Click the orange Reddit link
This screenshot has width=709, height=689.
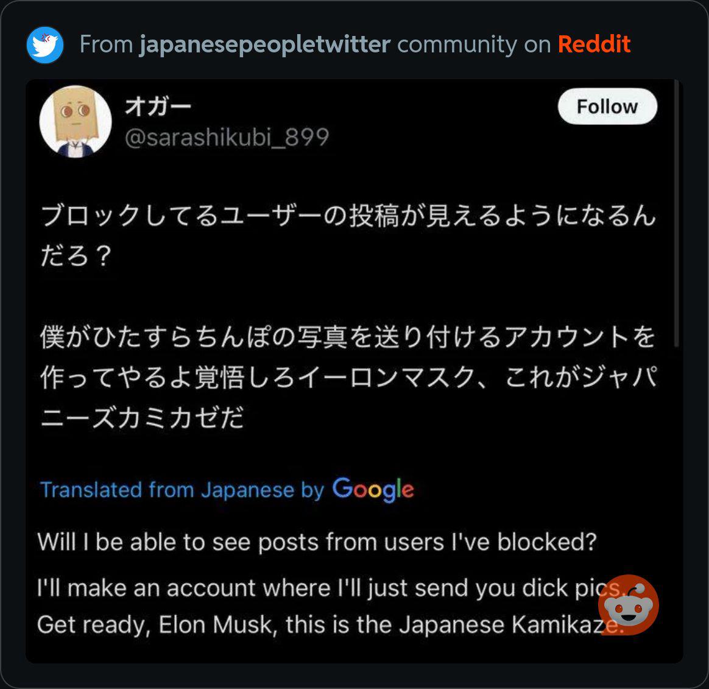[x=594, y=44]
